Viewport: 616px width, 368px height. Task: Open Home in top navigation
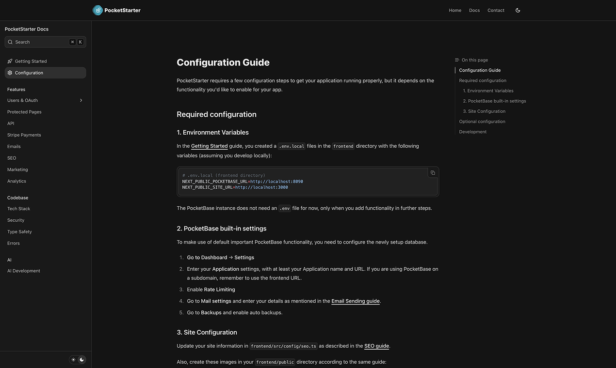click(x=455, y=10)
